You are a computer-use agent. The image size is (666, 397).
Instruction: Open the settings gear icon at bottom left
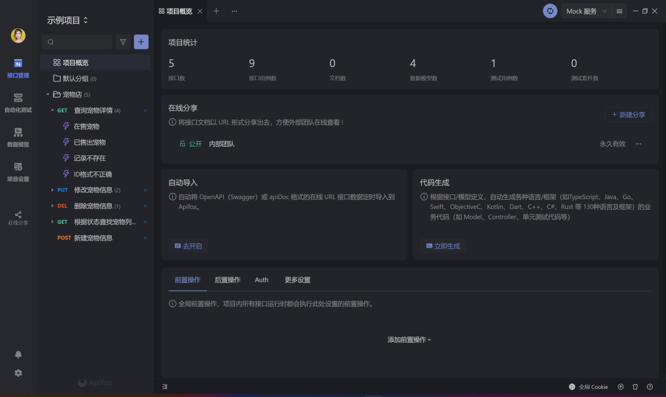(18, 373)
